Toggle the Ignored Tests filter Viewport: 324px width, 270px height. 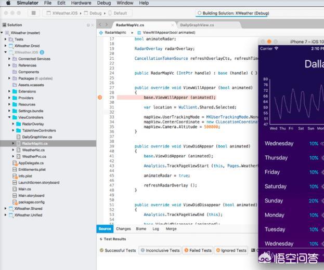click(231, 250)
